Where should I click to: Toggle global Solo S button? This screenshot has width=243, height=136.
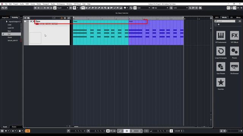tap(38, 8)
